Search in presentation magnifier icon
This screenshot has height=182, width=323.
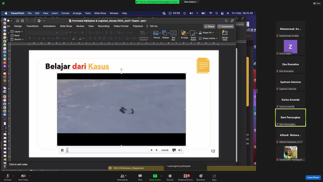tap(226, 21)
